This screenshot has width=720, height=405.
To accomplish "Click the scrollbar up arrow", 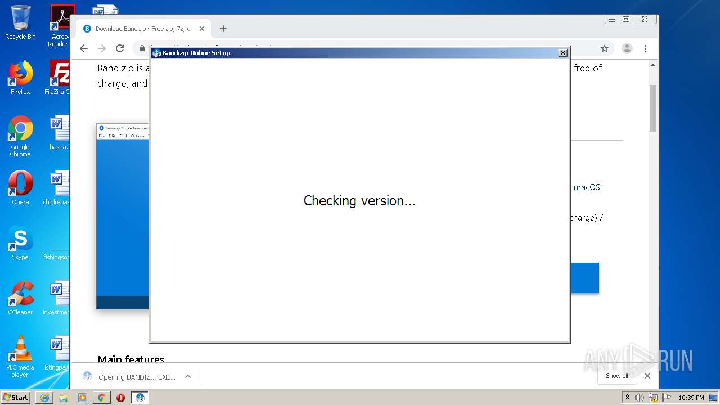I will [x=653, y=65].
